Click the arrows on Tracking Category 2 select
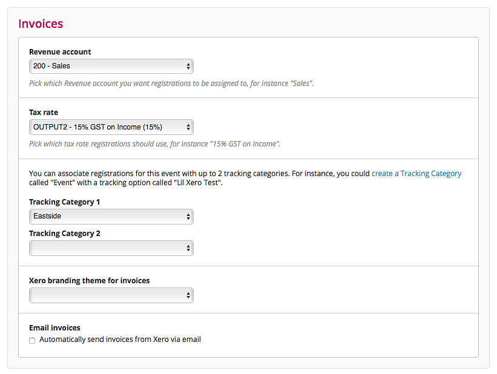Image resolution: width=497 pixels, height=374 pixels. pyautogui.click(x=188, y=248)
